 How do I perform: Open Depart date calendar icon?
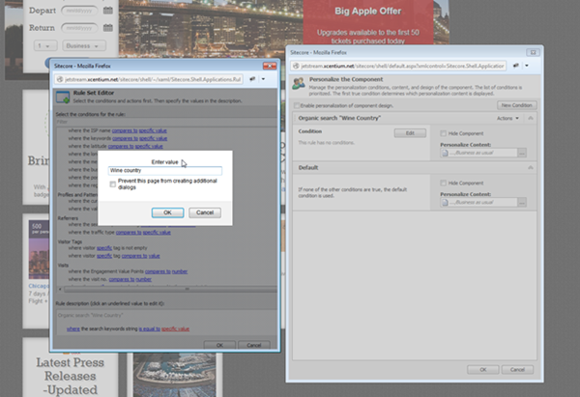108,11
